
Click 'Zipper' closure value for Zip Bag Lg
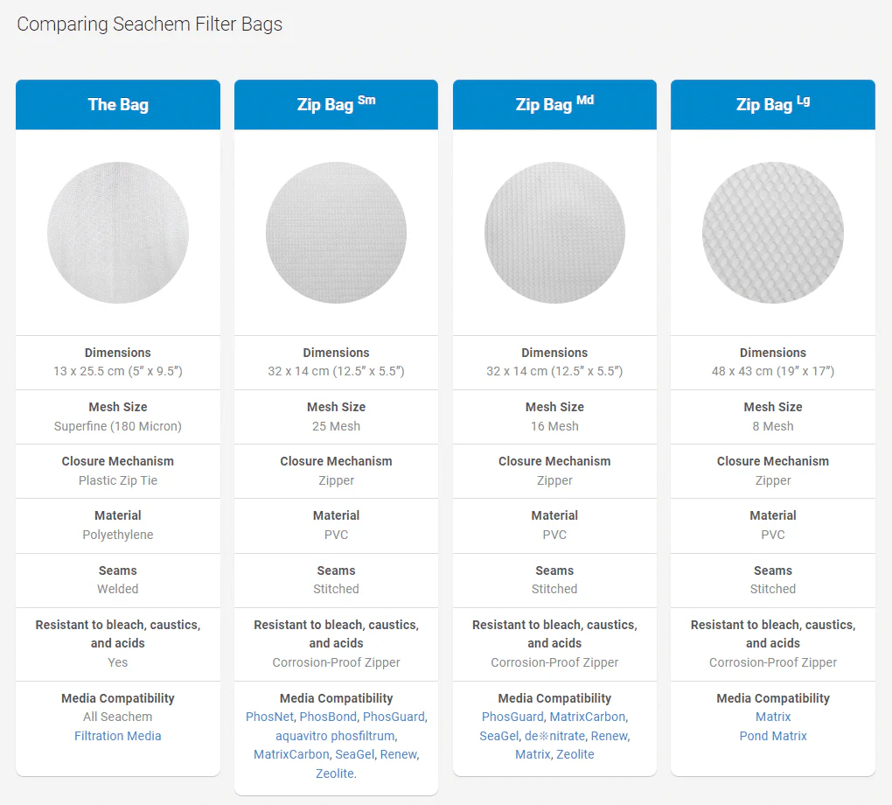point(772,480)
